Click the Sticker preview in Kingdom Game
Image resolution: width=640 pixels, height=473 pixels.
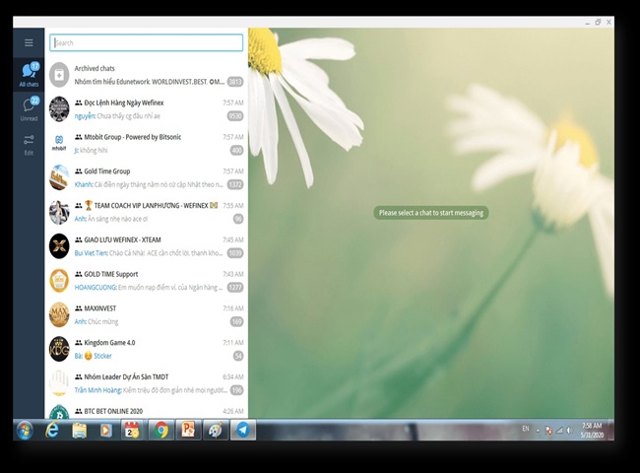click(x=102, y=356)
